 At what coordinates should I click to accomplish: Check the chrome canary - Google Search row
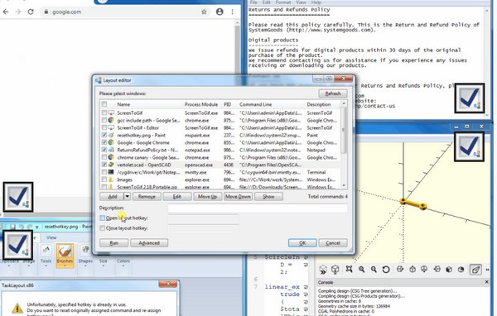[104, 157]
